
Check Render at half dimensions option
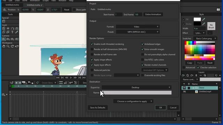[92, 49]
